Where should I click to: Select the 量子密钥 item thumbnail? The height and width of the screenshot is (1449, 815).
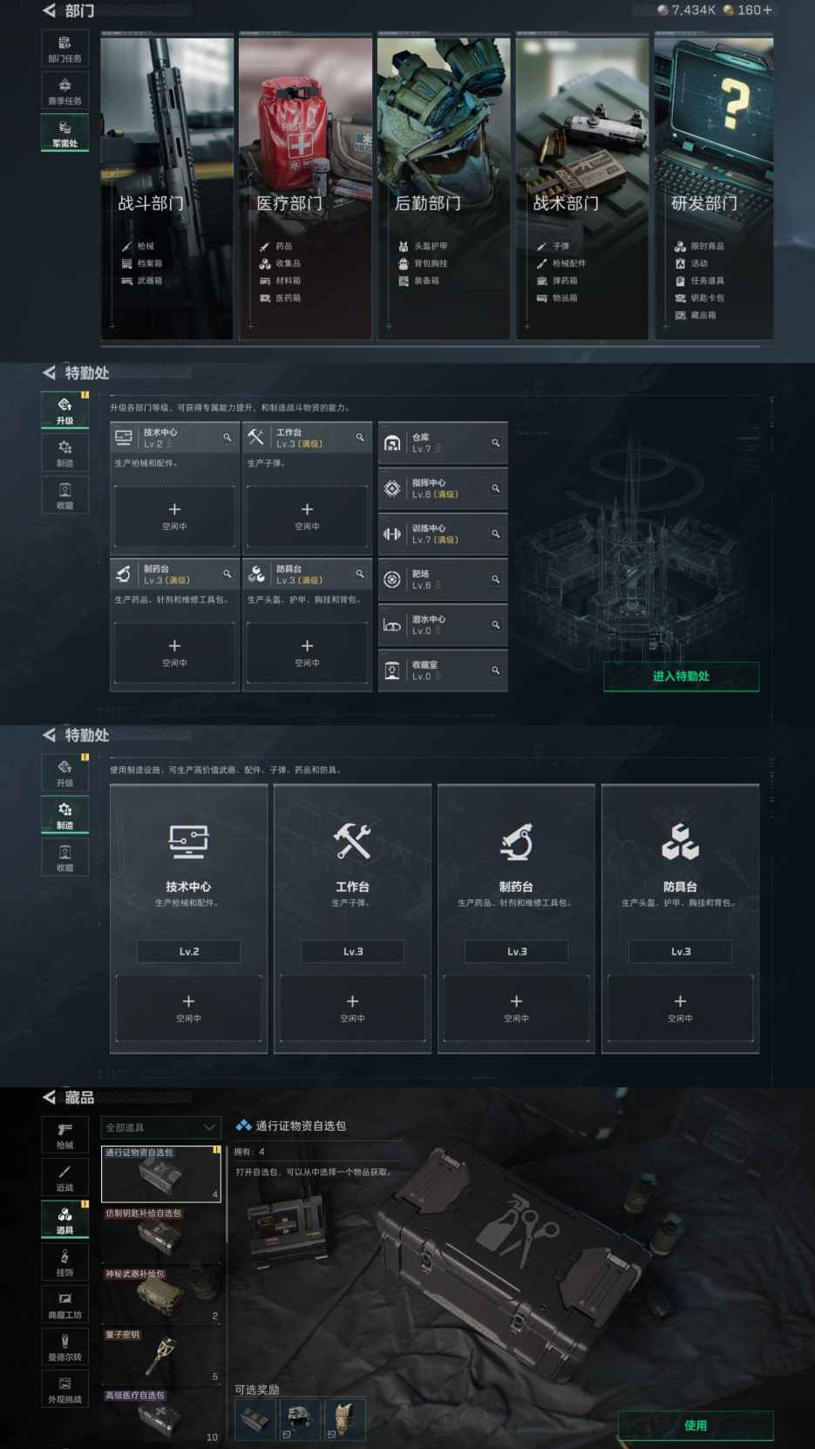pyautogui.click(x=161, y=1356)
